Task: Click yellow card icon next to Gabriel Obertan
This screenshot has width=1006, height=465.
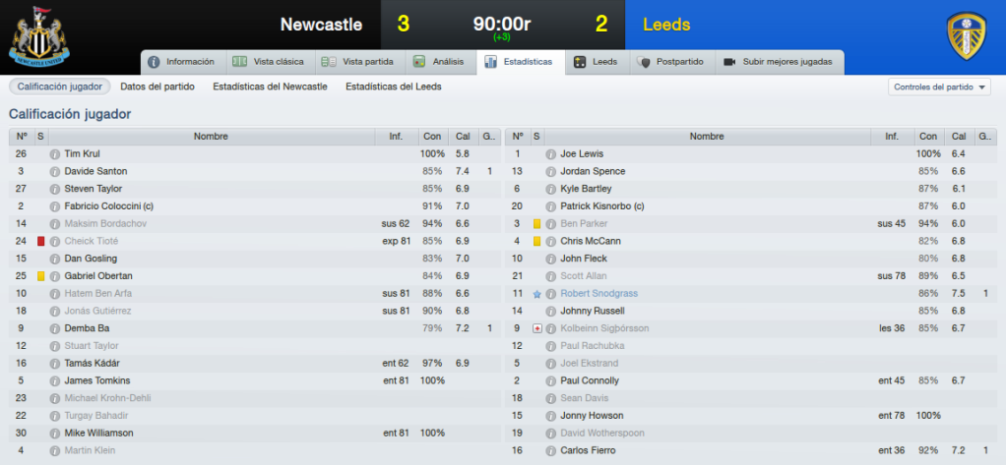Action: (40, 276)
